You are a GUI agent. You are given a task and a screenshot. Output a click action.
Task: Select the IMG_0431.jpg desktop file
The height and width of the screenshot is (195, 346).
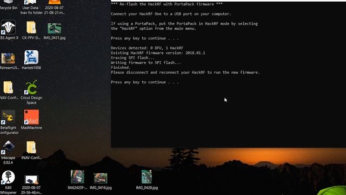click(54, 31)
